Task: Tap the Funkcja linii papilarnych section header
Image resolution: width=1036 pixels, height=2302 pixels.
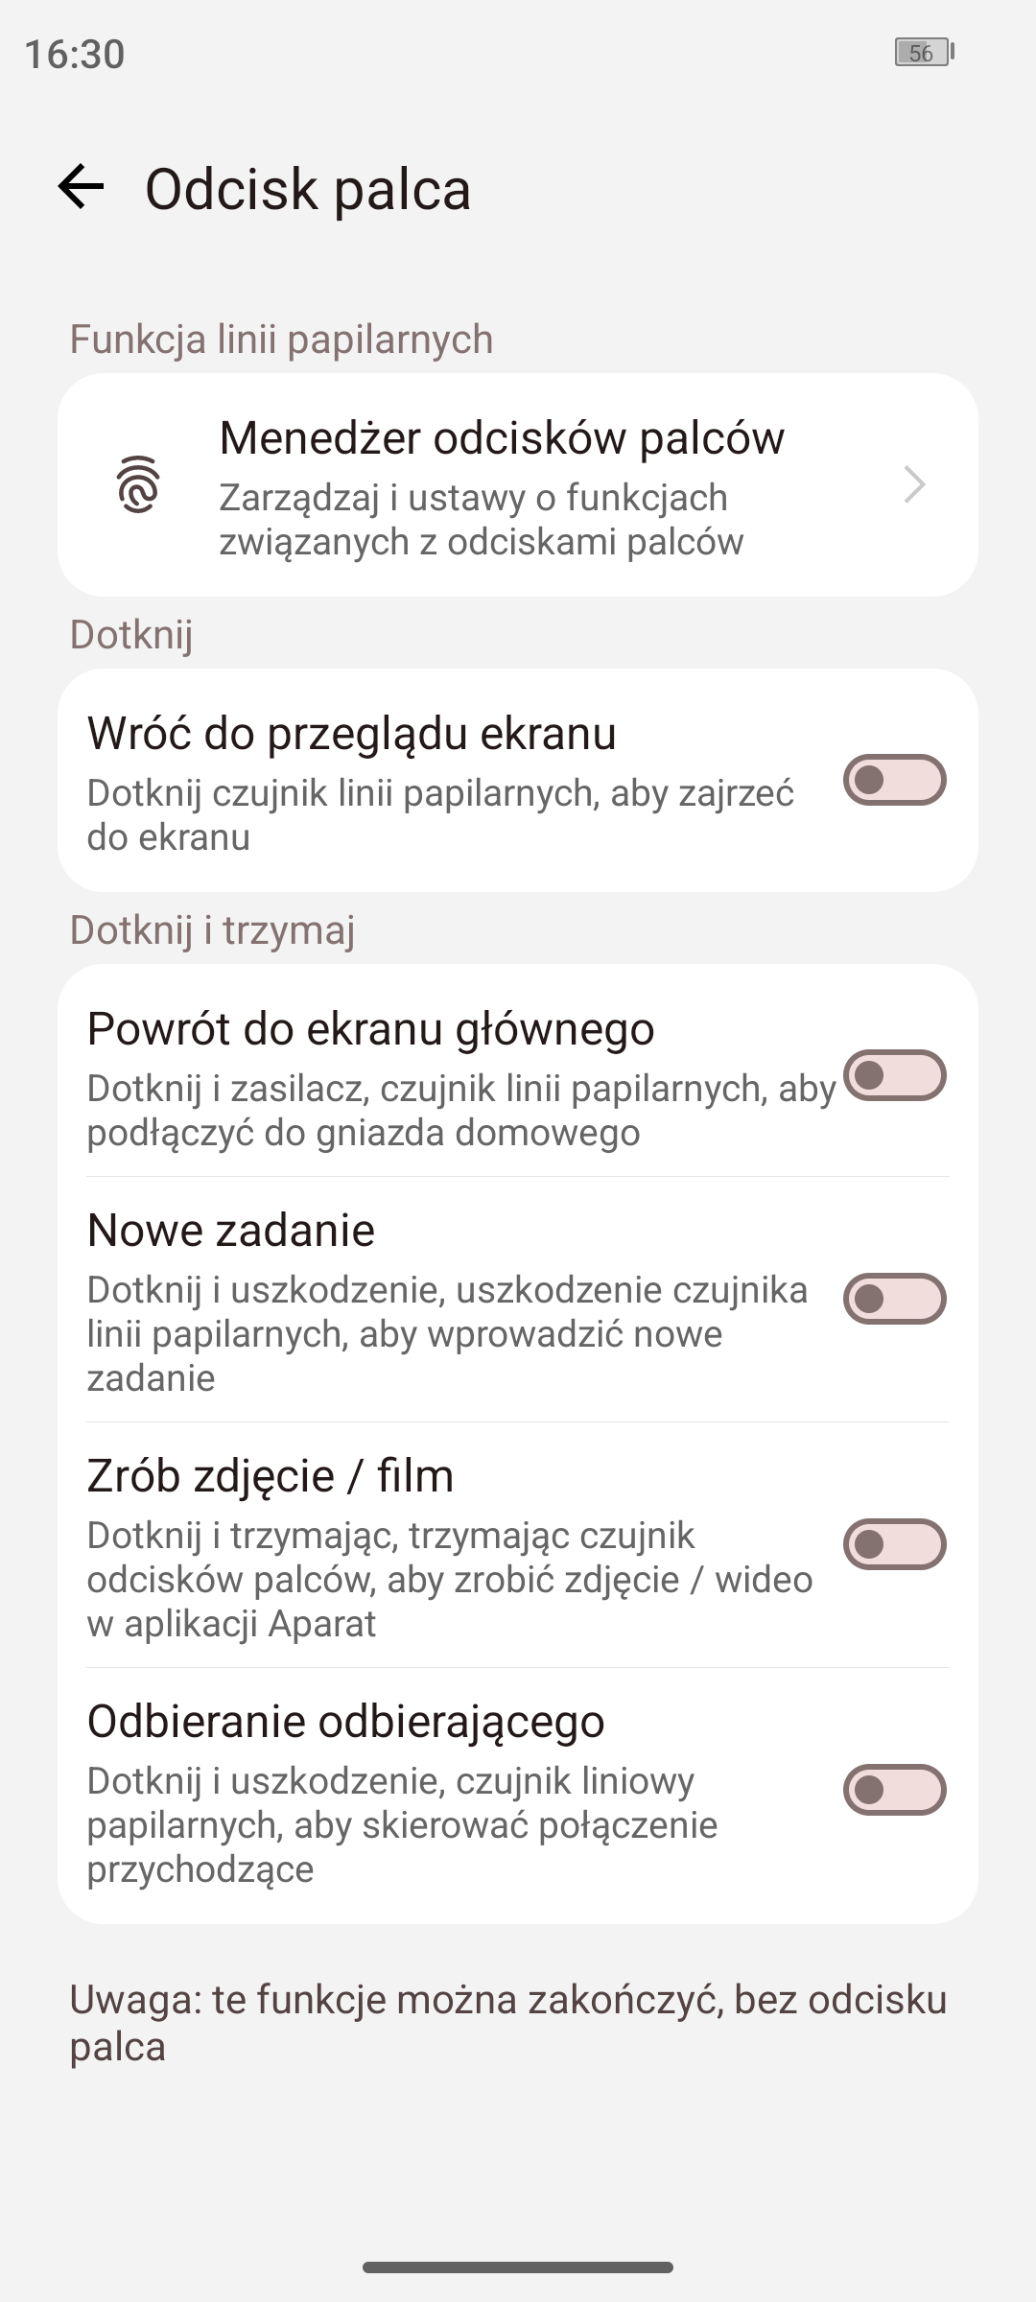Action: point(281,340)
